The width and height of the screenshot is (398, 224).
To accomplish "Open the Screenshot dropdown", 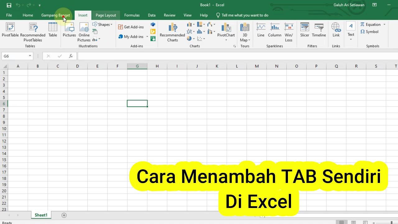I will click(96, 40).
